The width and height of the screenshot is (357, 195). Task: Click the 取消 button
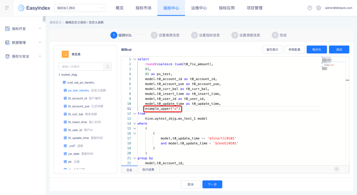[191, 184]
